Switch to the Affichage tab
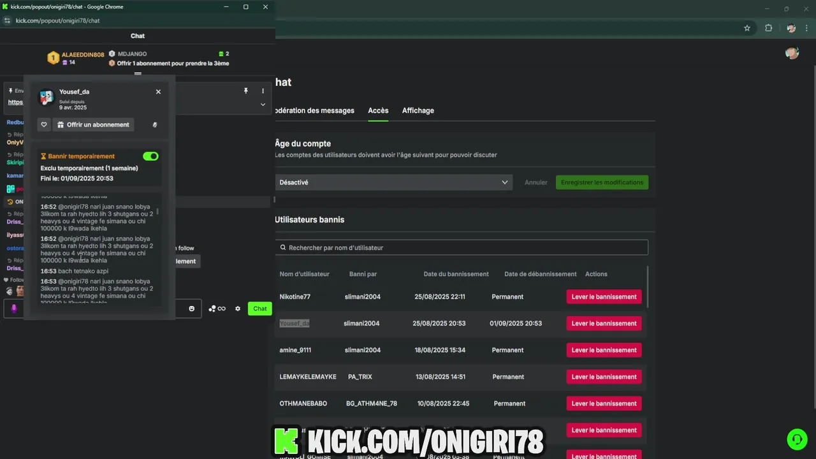816x459 pixels. click(418, 110)
